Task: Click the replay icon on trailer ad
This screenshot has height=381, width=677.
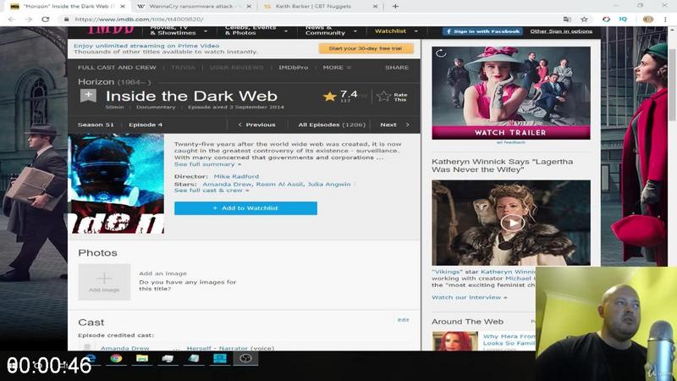Action: (x=441, y=53)
